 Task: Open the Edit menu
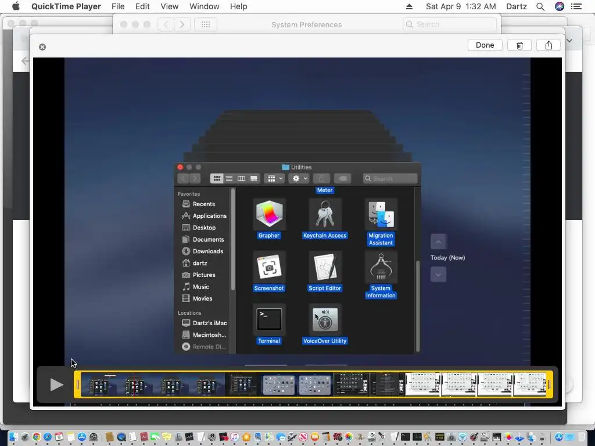point(142,6)
